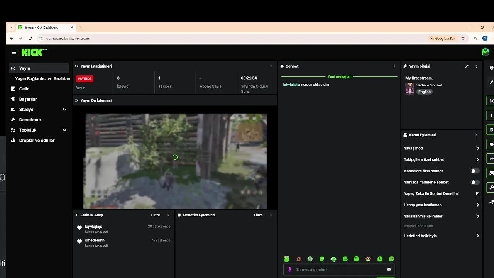Open Filtre in Denetim Eylemleri panel
Screen dimensions: 494x278
point(258,215)
